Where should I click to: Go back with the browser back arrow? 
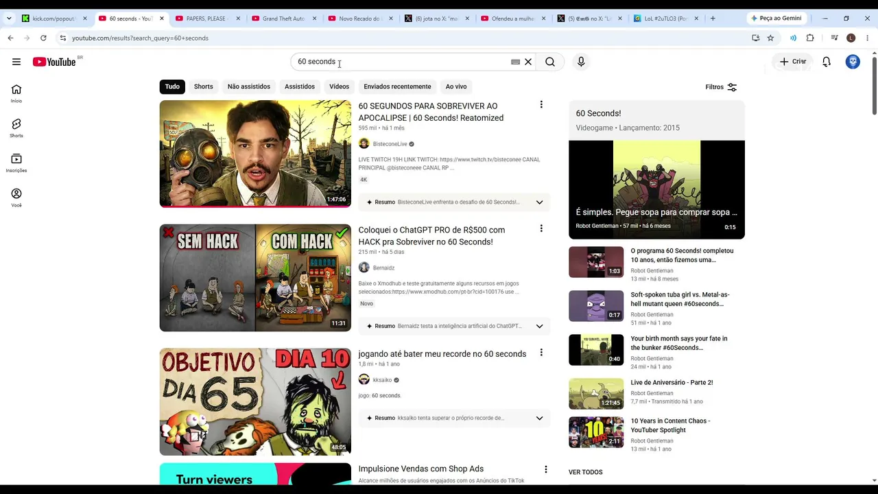10,38
